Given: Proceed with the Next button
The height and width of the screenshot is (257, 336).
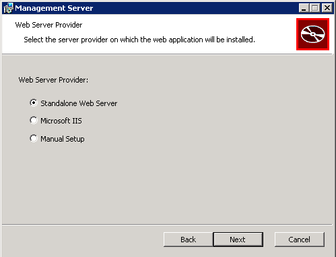Looking at the screenshot, I should point(238,240).
